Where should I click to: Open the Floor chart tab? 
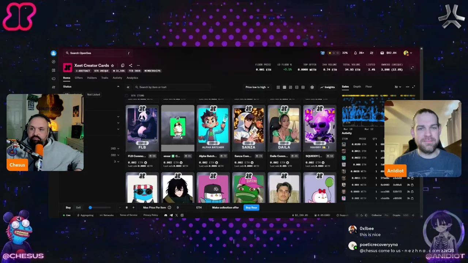point(369,87)
